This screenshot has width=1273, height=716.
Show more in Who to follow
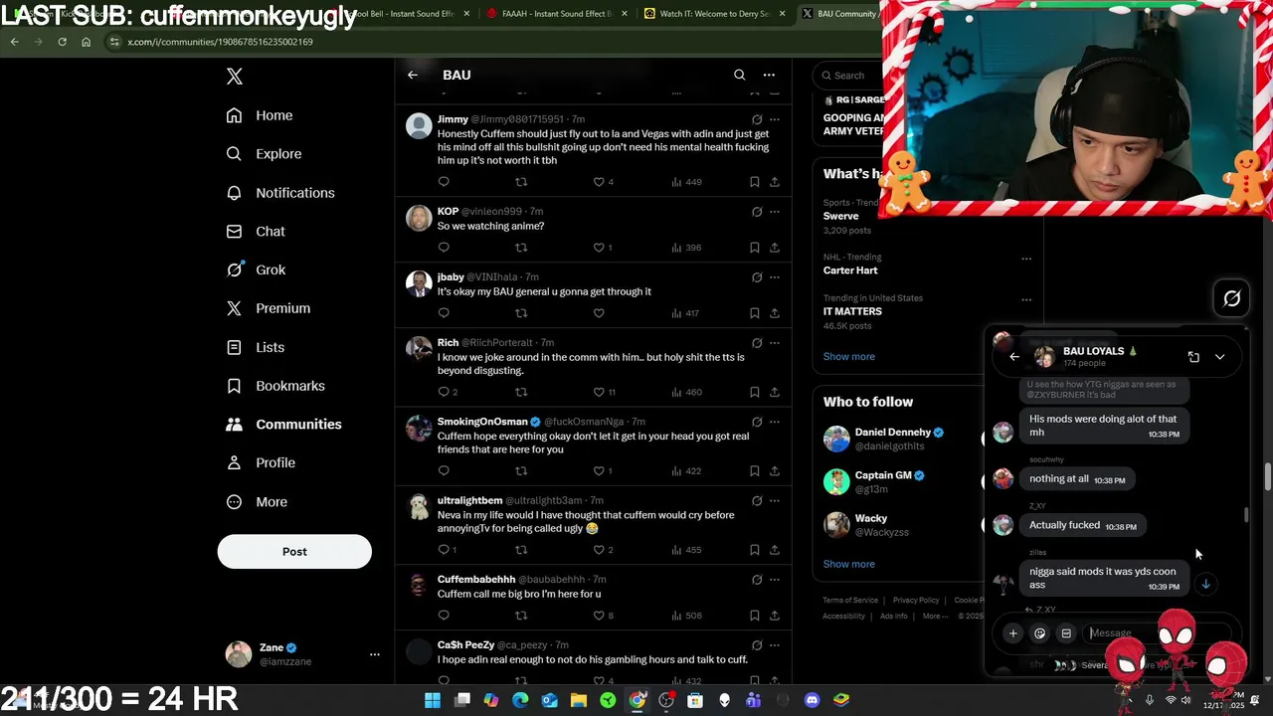(x=848, y=564)
